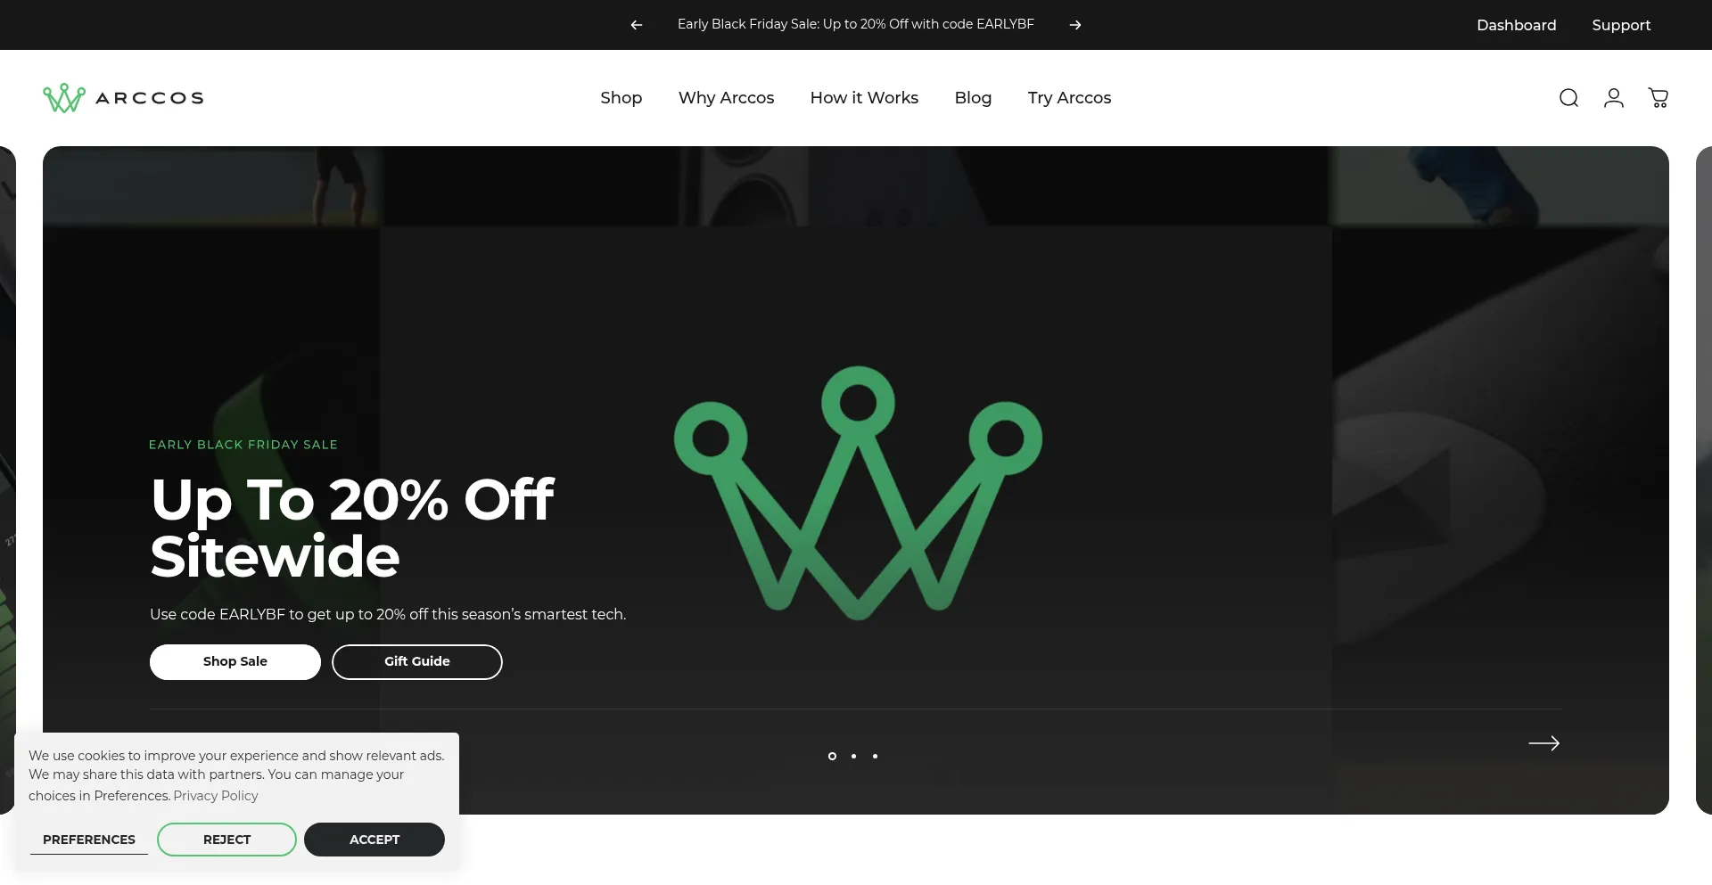Open the Why Arccos menu
1712x885 pixels.
[x=727, y=98]
